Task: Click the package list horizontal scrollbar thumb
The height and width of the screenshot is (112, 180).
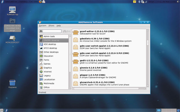Action: pyautogui.click(x=106, y=88)
